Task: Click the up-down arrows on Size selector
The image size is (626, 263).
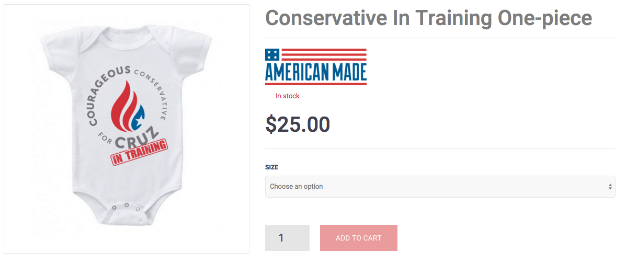Action: [x=610, y=186]
